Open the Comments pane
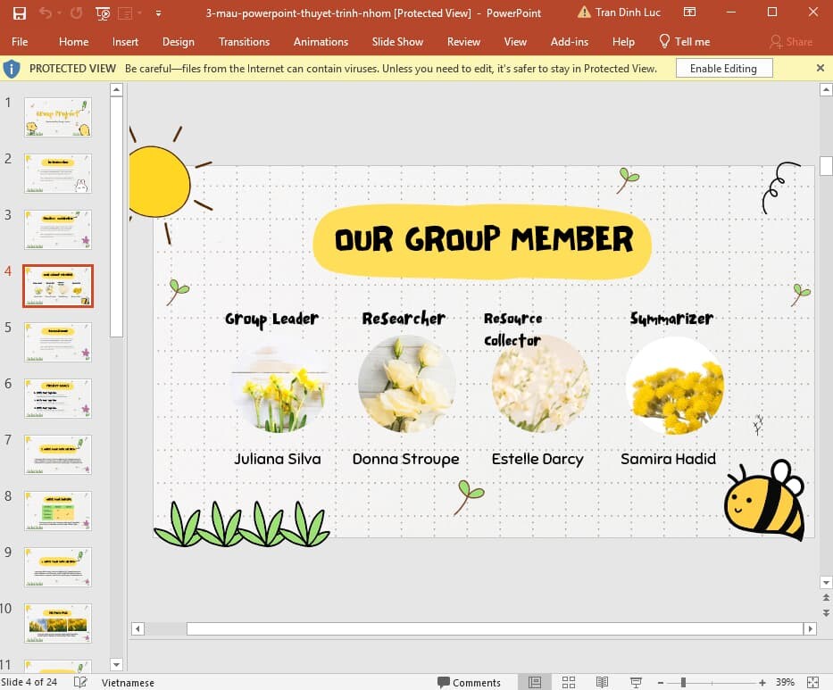 [x=469, y=682]
